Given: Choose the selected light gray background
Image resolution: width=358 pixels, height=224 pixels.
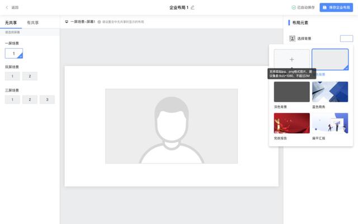Looking at the screenshot, I should (x=330, y=59).
